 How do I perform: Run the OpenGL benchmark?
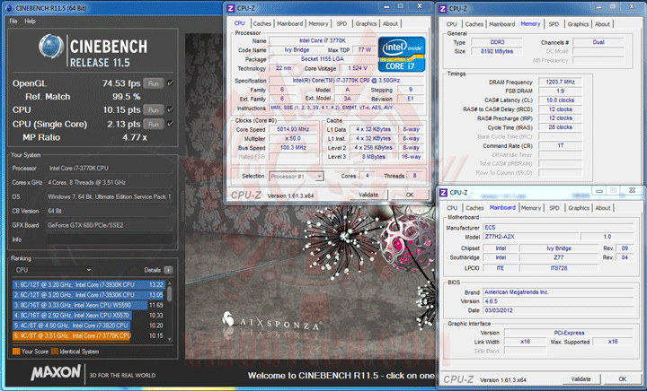tap(153, 83)
